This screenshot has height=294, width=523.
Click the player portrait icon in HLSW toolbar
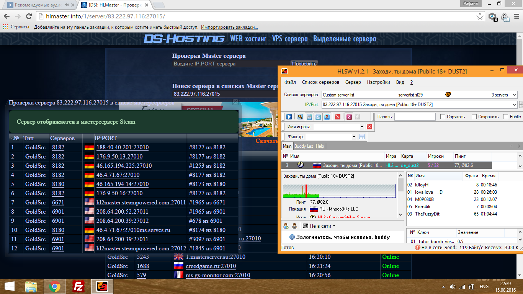pos(327,117)
